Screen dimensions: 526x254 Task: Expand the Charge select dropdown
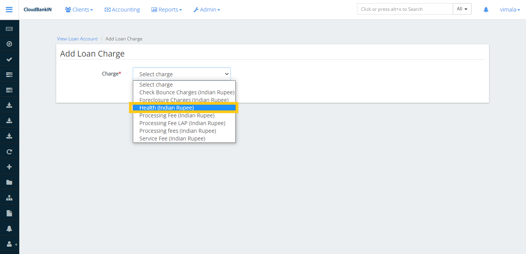tap(181, 74)
